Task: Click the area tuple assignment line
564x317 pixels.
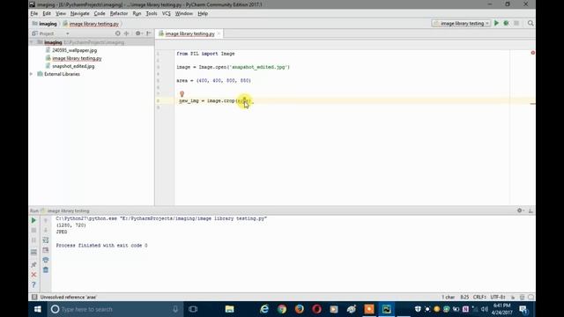Action: tap(213, 80)
